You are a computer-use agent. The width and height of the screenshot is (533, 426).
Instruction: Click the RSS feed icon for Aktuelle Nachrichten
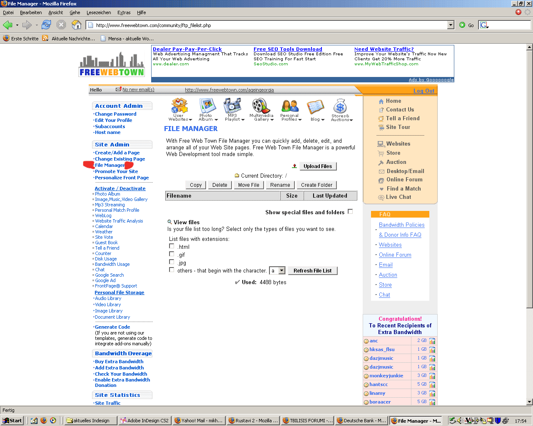45,38
